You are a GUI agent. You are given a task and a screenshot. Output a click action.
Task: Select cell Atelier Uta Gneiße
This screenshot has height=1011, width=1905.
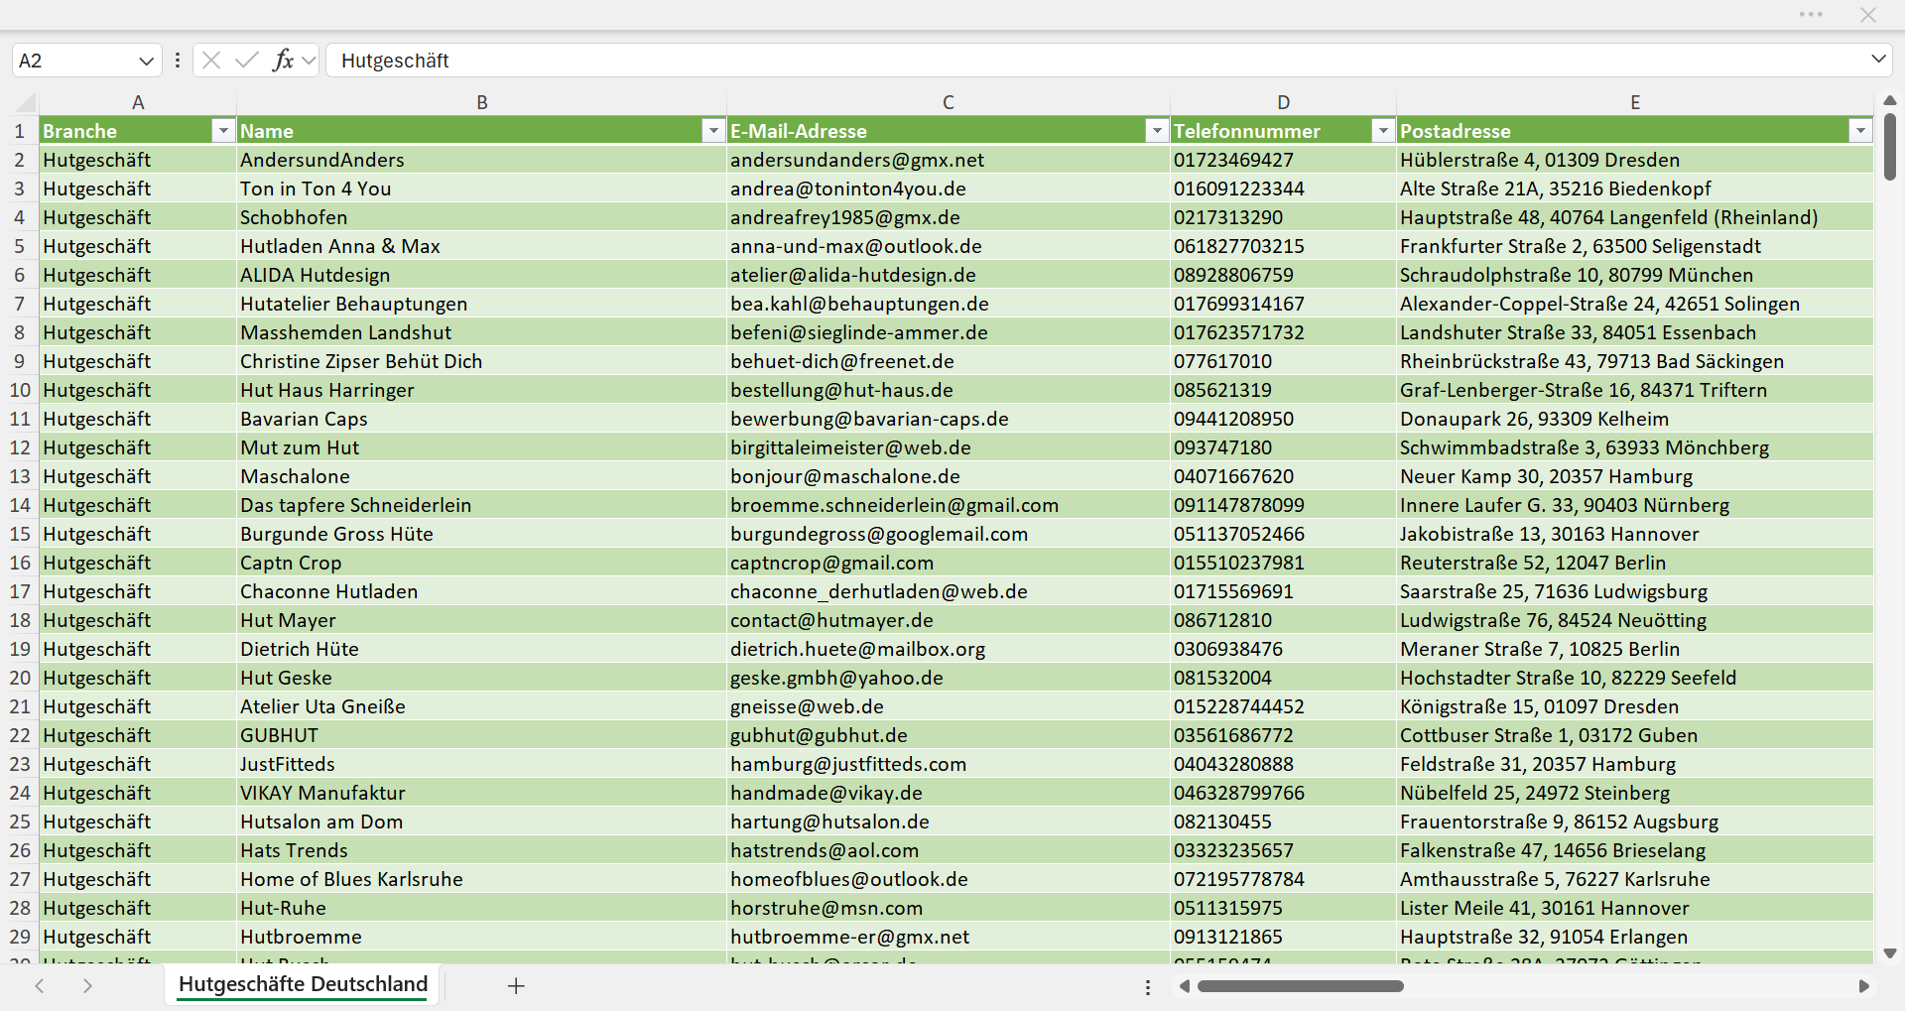tap(481, 706)
